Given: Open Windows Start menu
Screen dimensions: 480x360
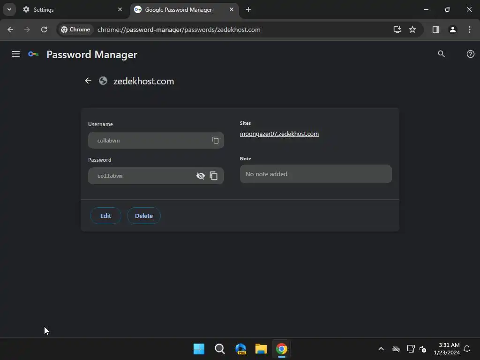Looking at the screenshot, I should pyautogui.click(x=199, y=349).
